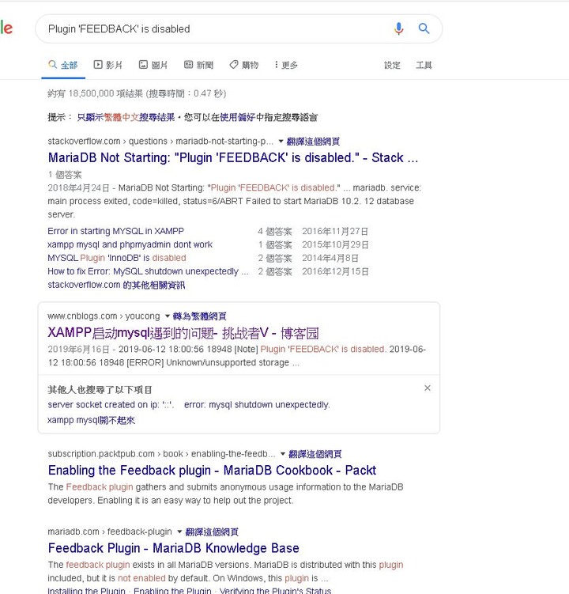This screenshot has width=569, height=594.
Task: Click date '2014年4月8日' in sitelinks
Action: [330, 259]
